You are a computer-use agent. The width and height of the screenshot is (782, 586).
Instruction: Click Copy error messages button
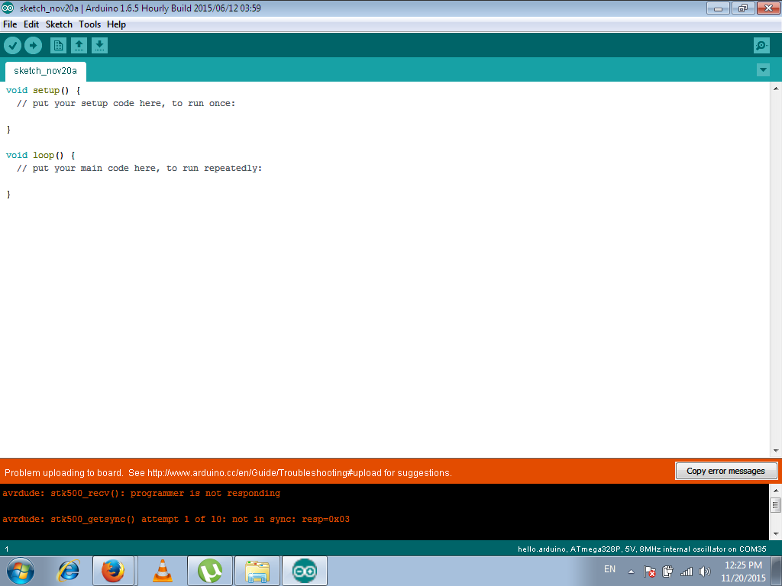[x=725, y=471]
